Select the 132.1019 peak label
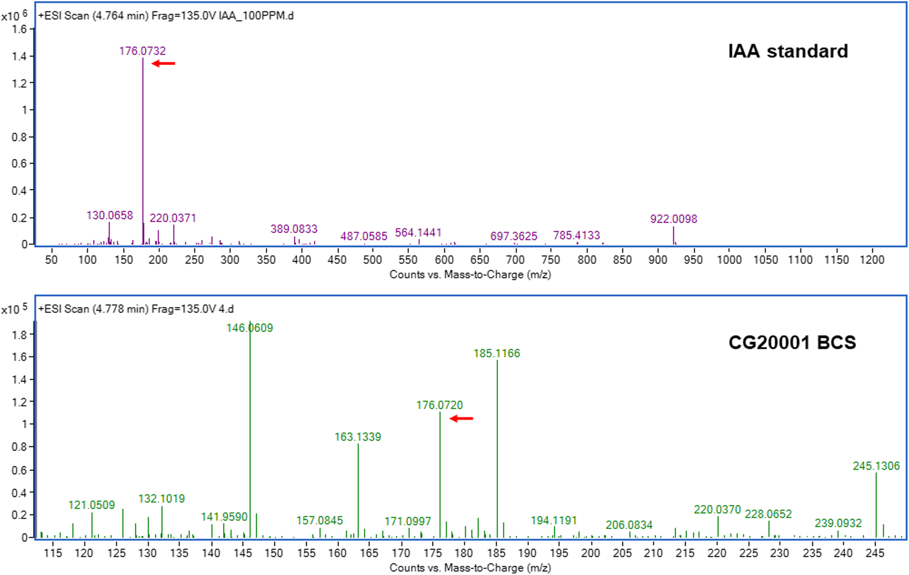This screenshot has height=575, width=909. [162, 499]
